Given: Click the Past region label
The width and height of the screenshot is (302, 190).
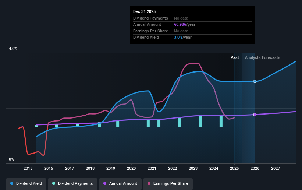Looking at the screenshot, I should pyautogui.click(x=235, y=57).
